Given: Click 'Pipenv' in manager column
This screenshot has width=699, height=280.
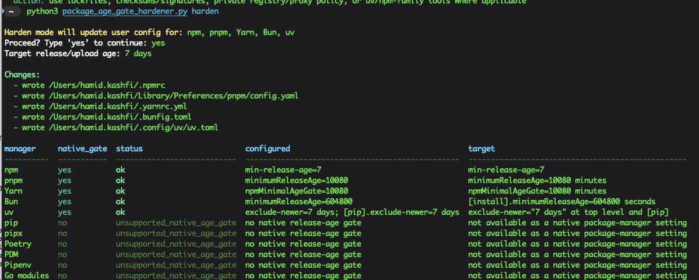Looking at the screenshot, I should pyautogui.click(x=18, y=265).
